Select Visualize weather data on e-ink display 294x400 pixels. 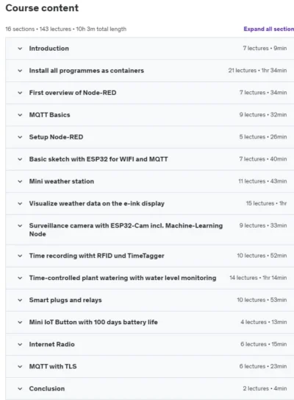97,203
